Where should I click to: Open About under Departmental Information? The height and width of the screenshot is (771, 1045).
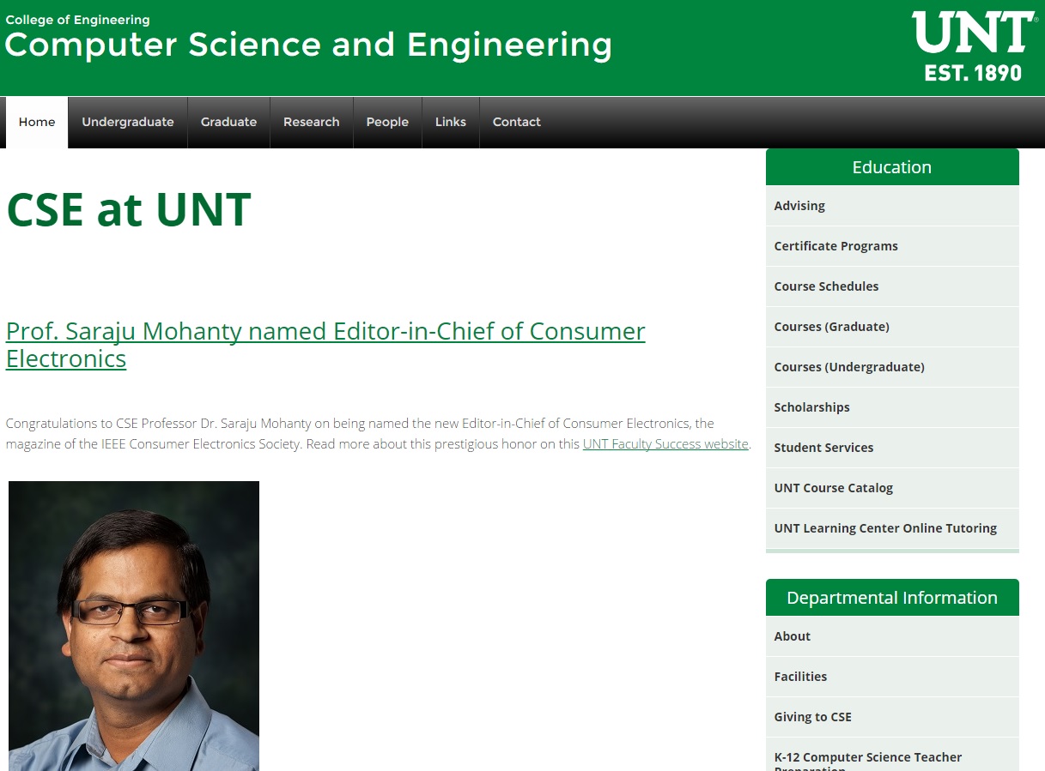pyautogui.click(x=892, y=636)
